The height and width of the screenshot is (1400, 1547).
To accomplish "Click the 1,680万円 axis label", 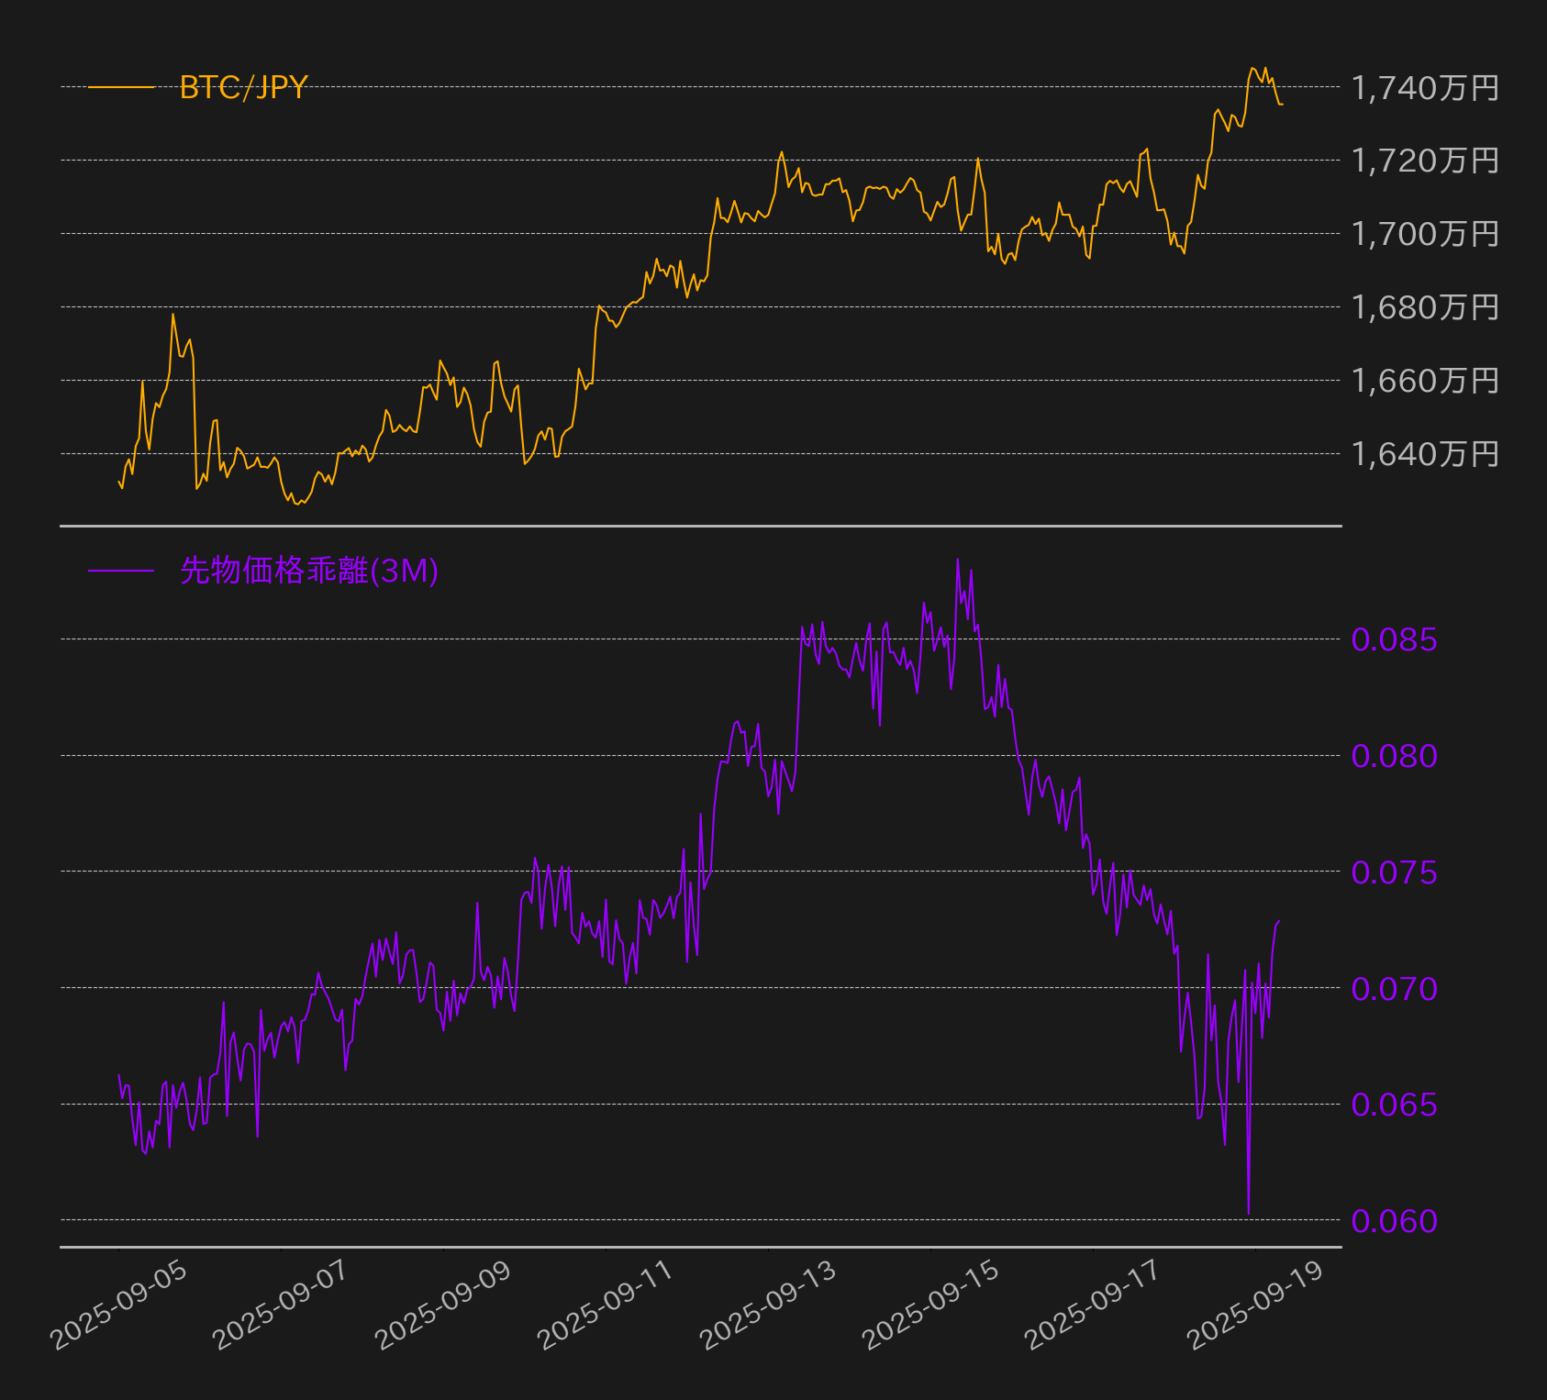I will pyautogui.click(x=1425, y=307).
